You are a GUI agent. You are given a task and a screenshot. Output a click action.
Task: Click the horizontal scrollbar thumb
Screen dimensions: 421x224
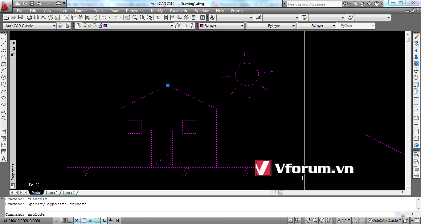(280, 192)
